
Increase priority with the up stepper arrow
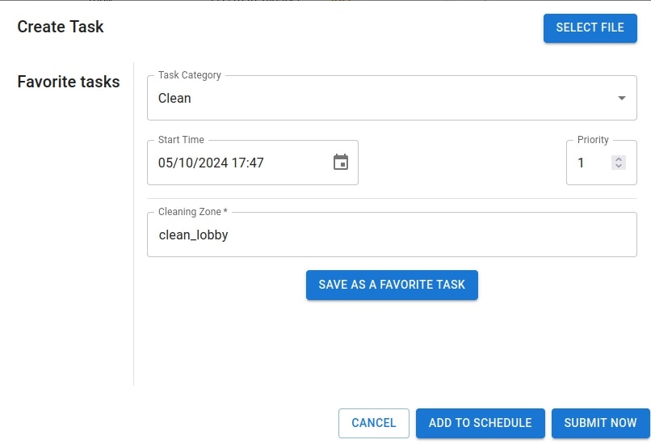(618, 159)
